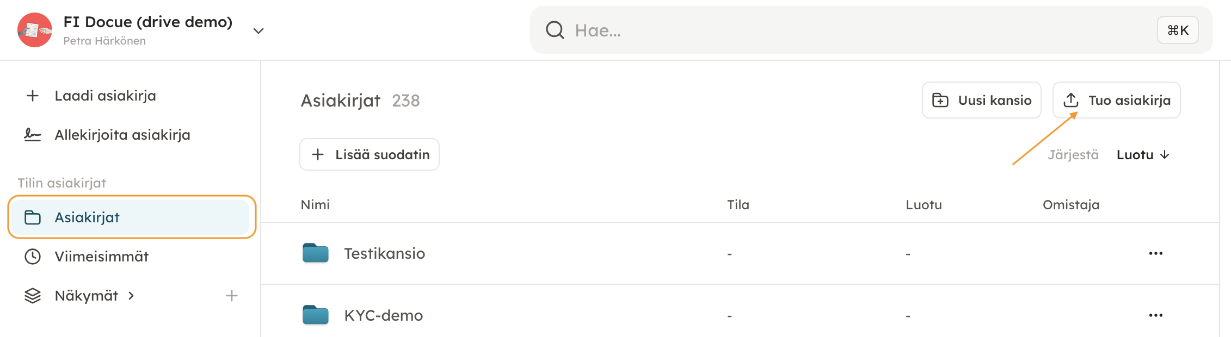1231x337 pixels.
Task: Open the Testikansio folder icon
Action: pyautogui.click(x=316, y=253)
